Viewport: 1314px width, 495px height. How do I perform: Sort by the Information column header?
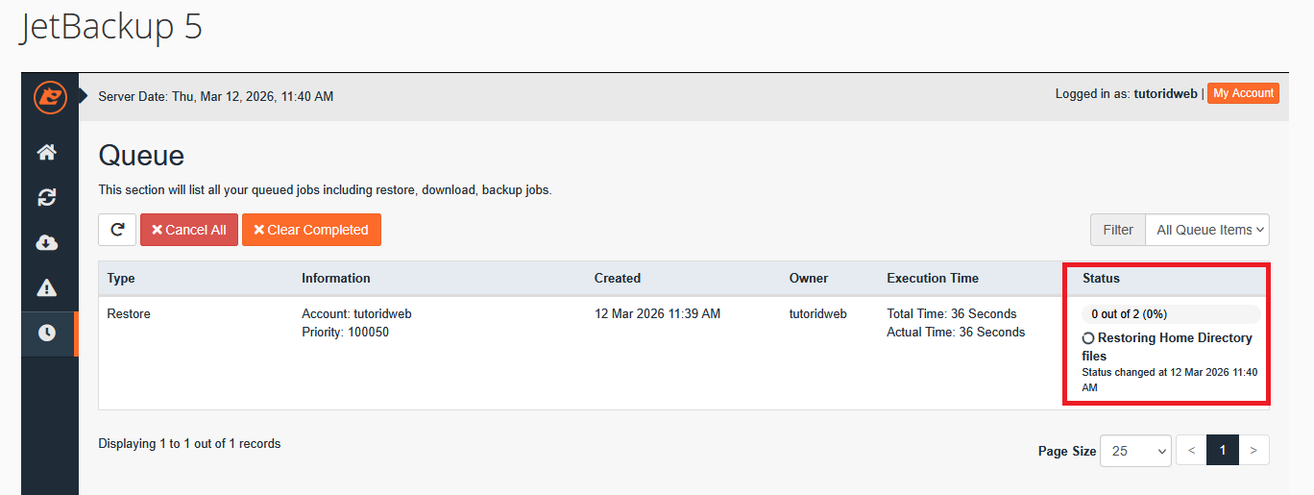[336, 278]
